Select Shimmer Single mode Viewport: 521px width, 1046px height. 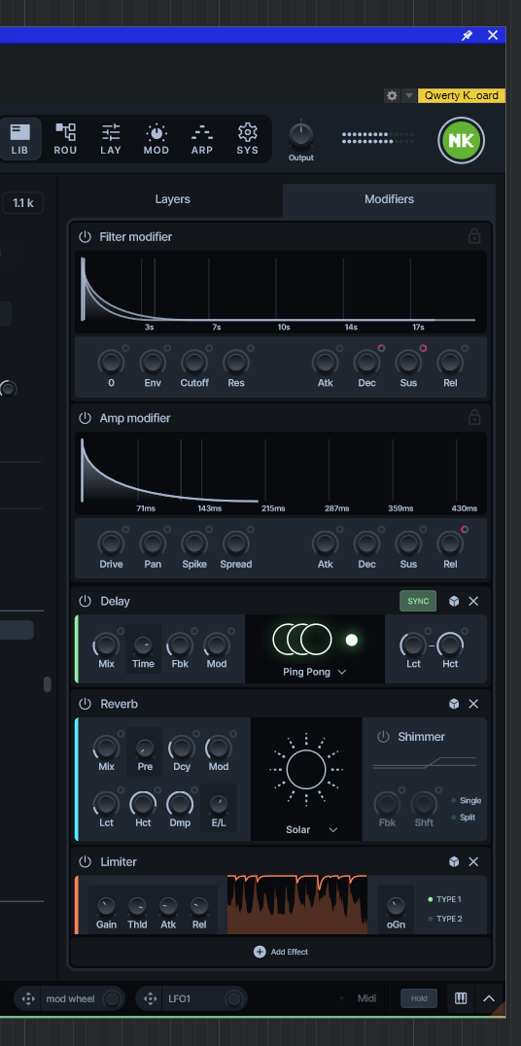[x=466, y=800]
